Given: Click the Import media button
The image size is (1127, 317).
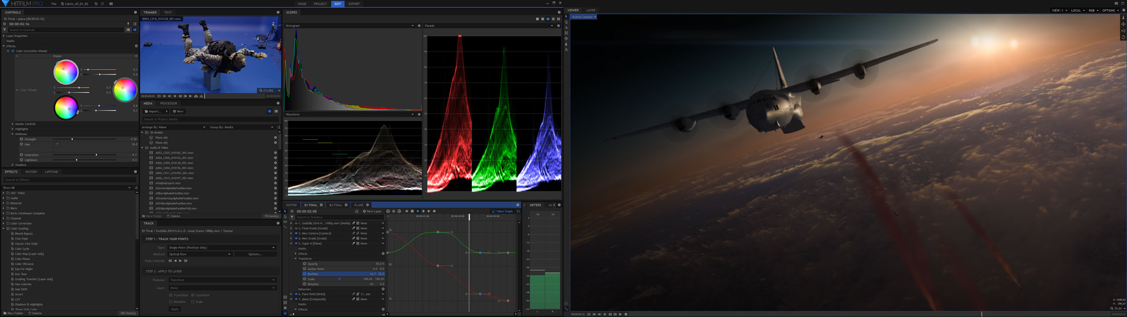Looking at the screenshot, I should [x=154, y=111].
